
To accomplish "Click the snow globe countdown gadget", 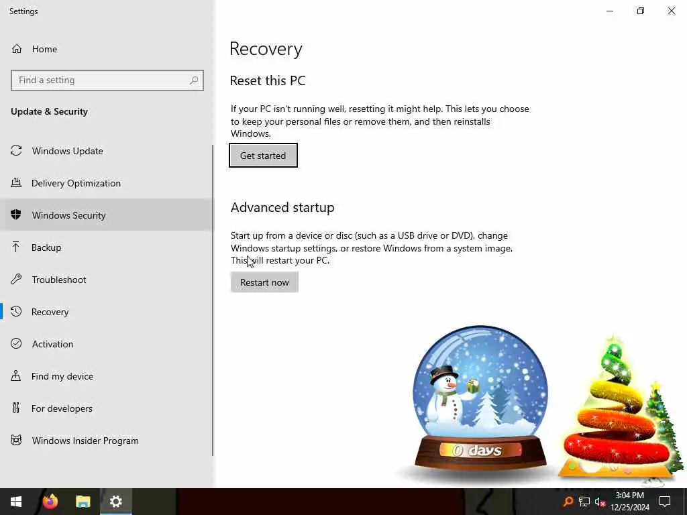I will coord(480,400).
